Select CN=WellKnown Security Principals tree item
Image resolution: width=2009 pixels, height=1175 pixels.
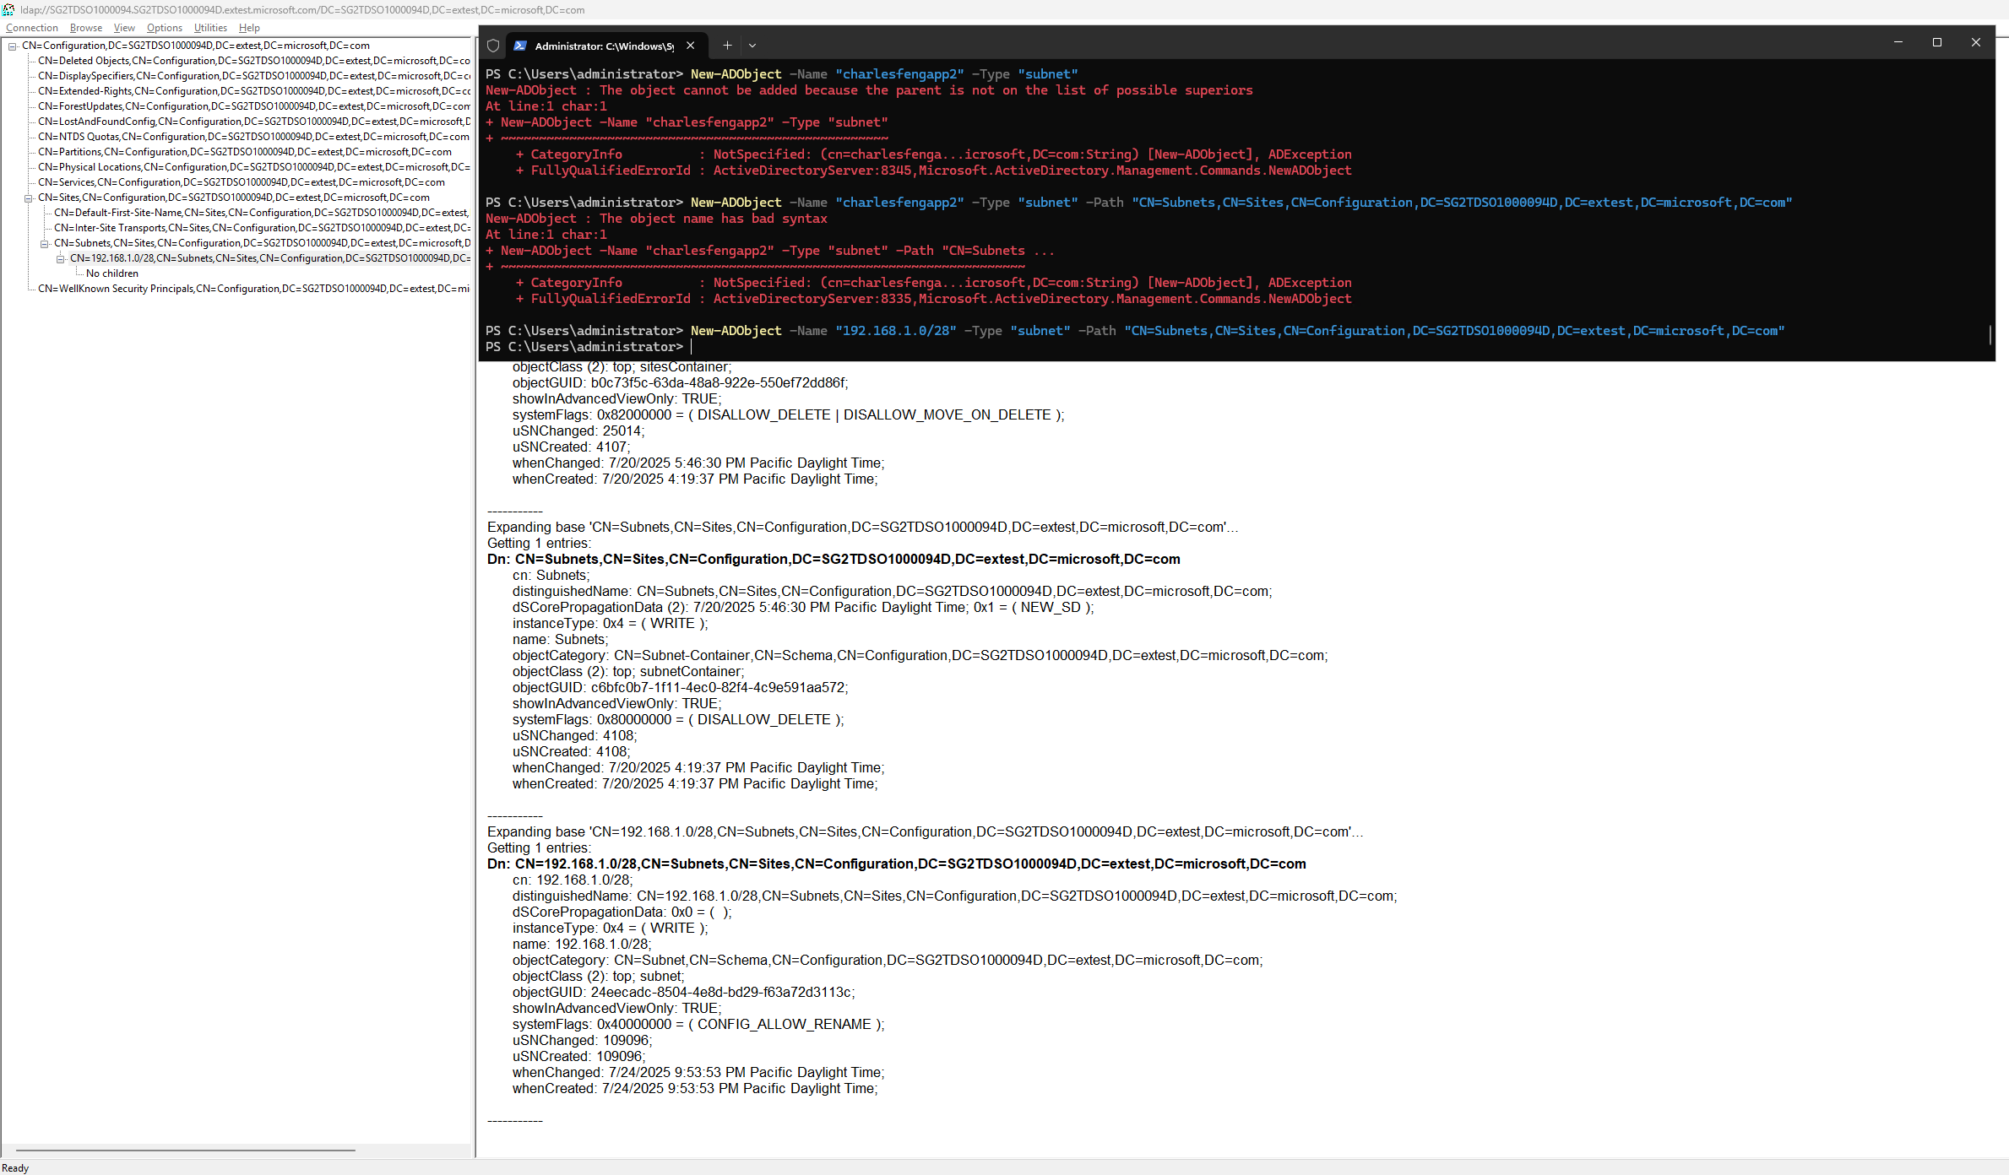point(253,289)
